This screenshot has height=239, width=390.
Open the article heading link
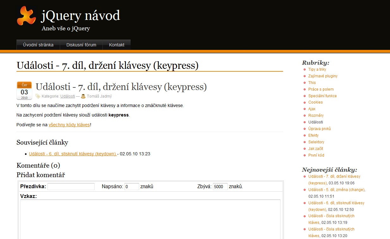point(121,87)
